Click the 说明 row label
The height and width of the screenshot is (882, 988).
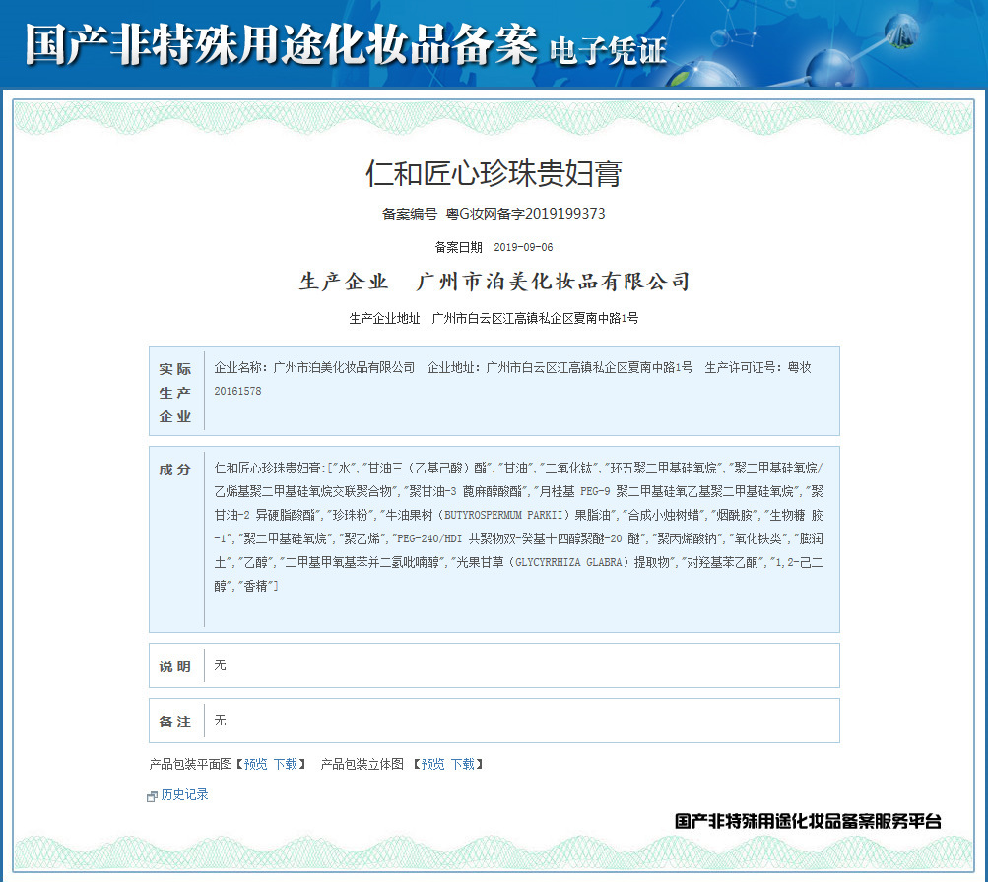point(174,666)
